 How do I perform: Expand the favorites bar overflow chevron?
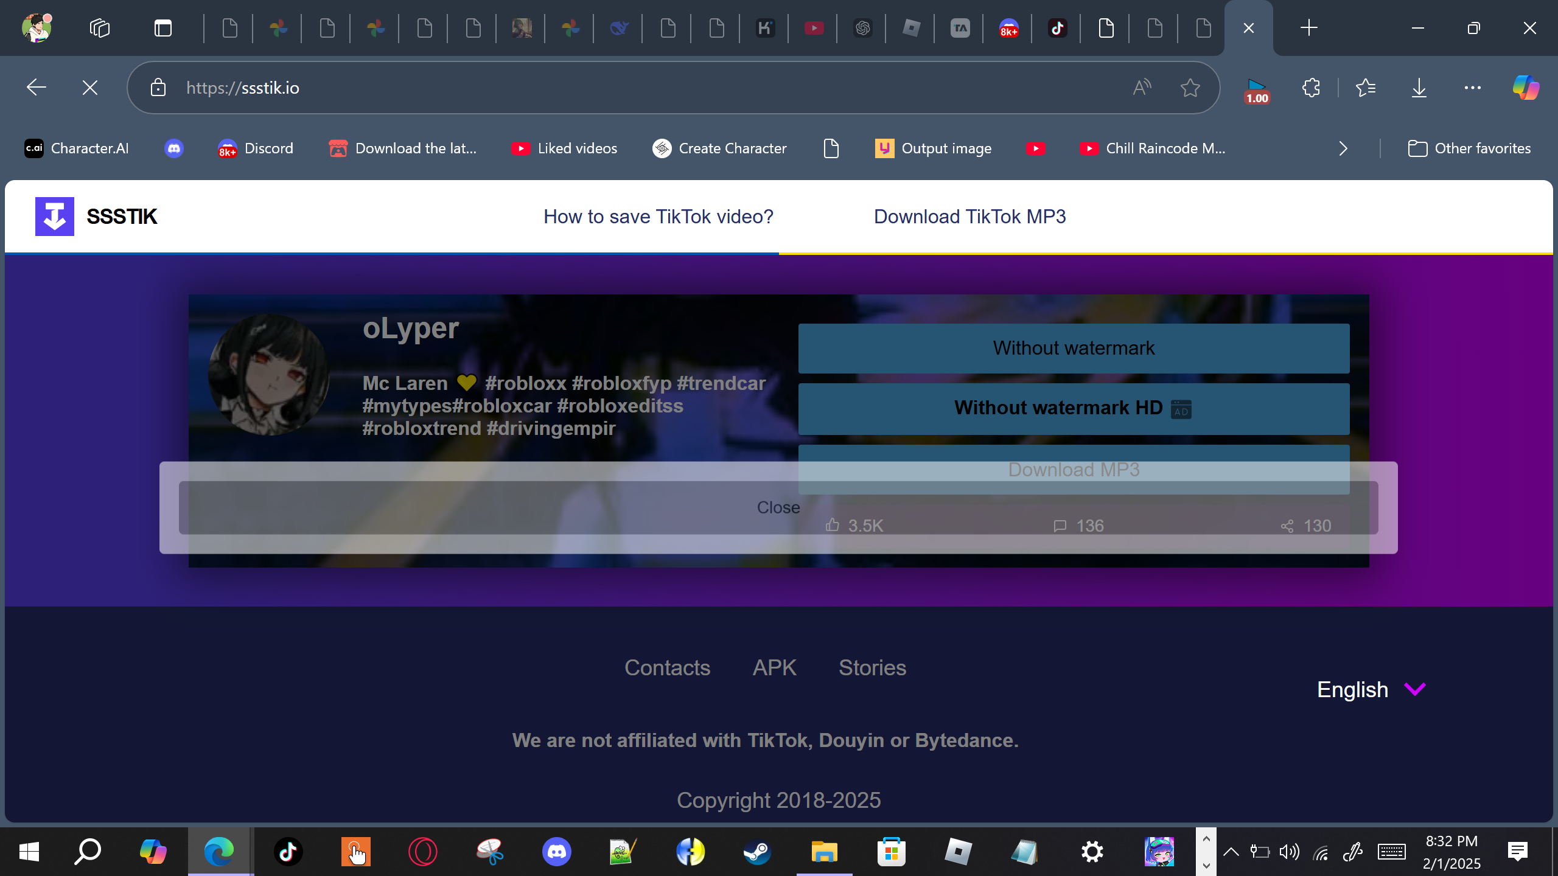pyautogui.click(x=1343, y=148)
